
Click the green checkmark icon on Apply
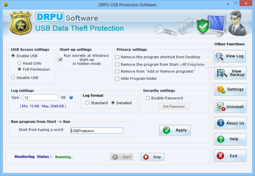[167, 130]
